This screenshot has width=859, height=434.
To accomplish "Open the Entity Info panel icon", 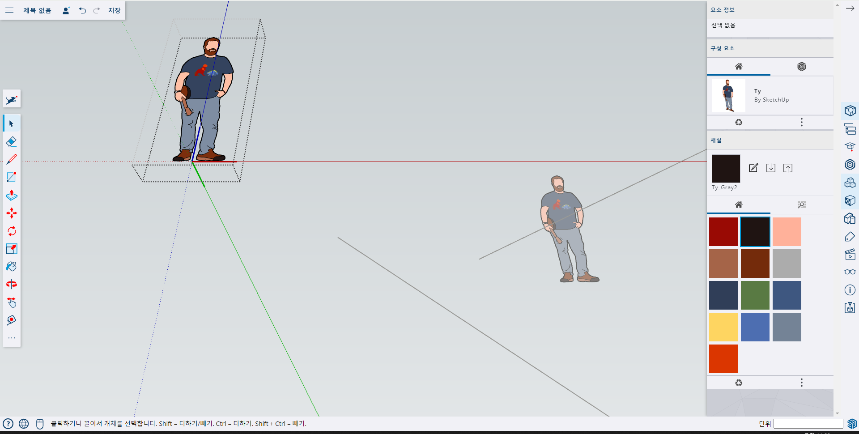I will click(850, 111).
